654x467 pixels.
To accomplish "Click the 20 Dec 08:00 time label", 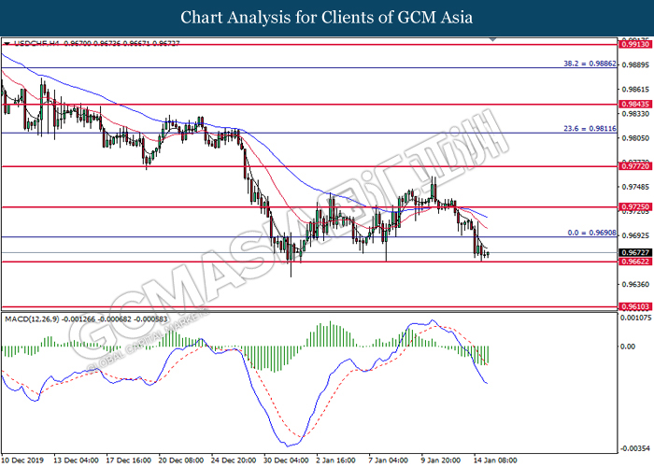I will 181,460.
